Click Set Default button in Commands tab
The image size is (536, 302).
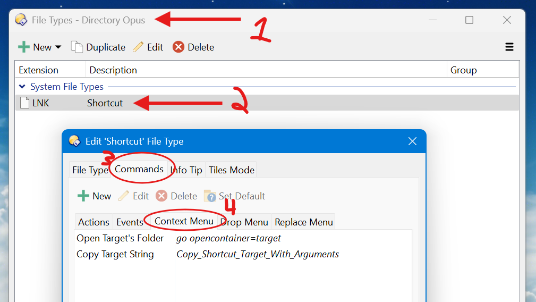(x=234, y=196)
